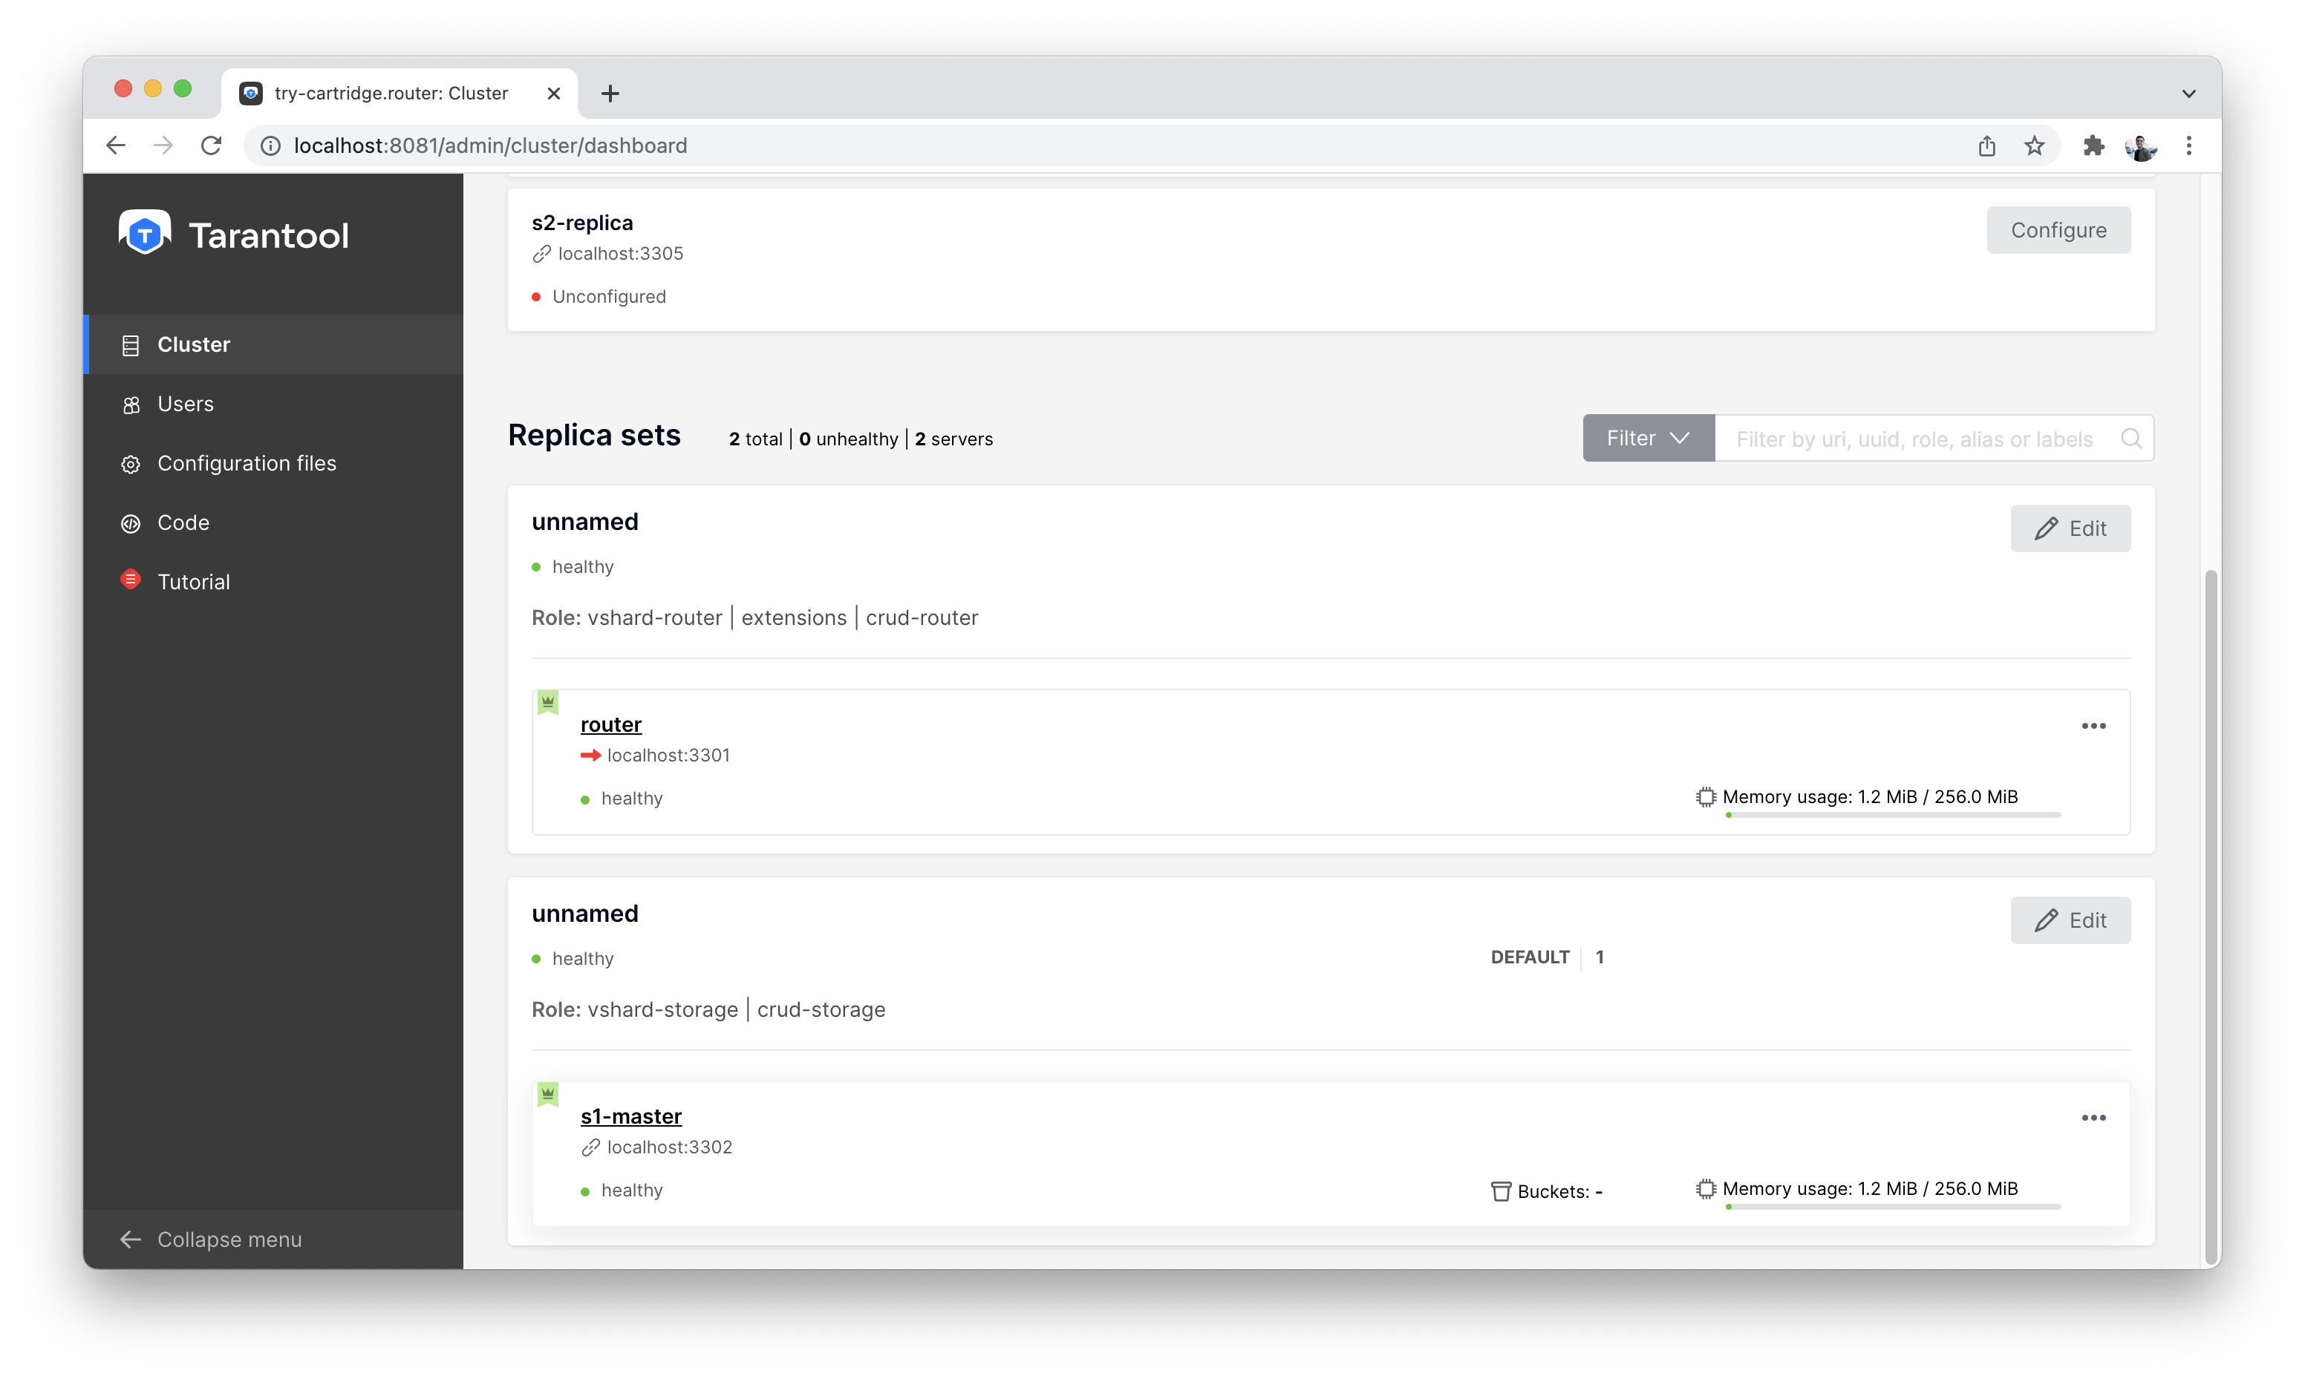The height and width of the screenshot is (1379, 2305).
Task: Click the Cluster server icon in sidebar
Action: [131, 346]
